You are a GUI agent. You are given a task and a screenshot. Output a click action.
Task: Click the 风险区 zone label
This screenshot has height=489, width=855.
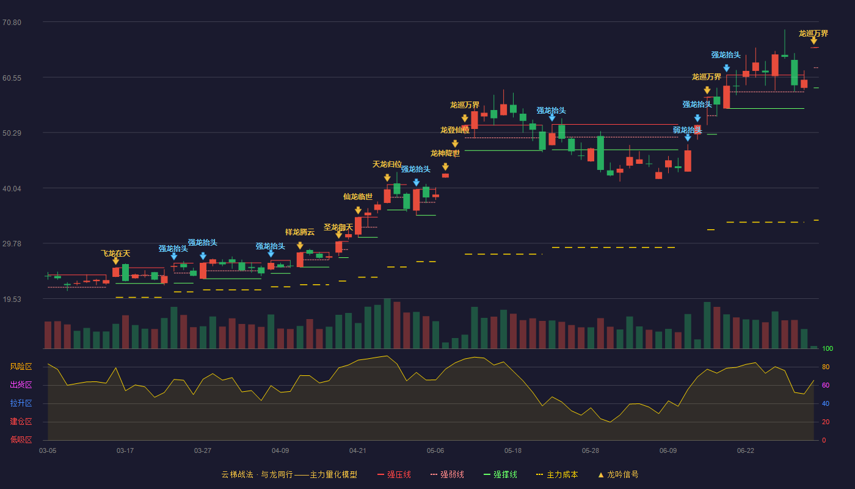point(21,367)
